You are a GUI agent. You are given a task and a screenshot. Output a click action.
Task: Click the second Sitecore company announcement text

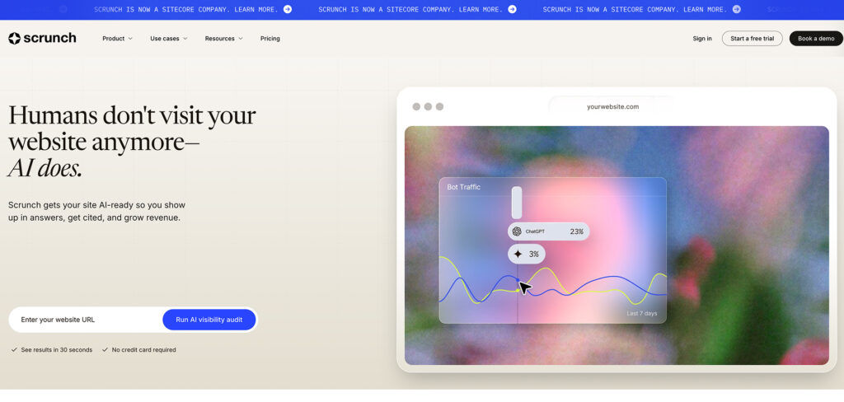pos(410,9)
